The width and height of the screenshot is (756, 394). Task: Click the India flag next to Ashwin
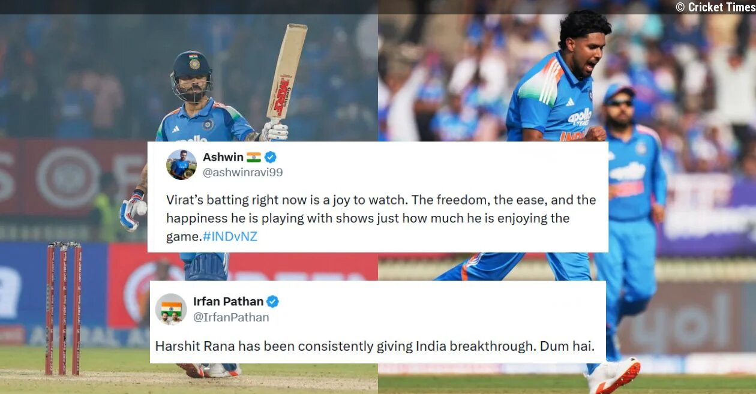254,157
